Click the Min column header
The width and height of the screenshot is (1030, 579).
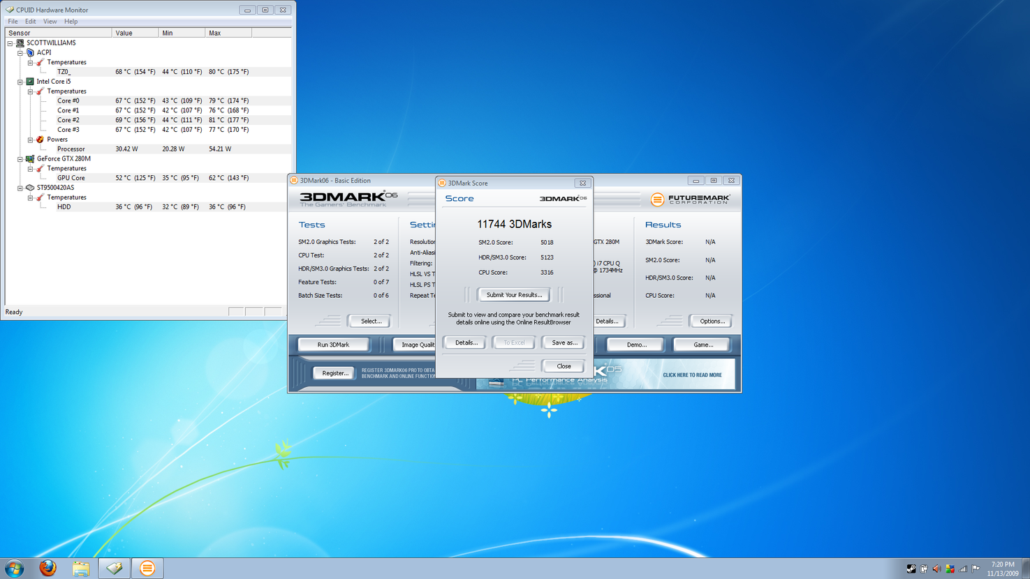coord(182,33)
